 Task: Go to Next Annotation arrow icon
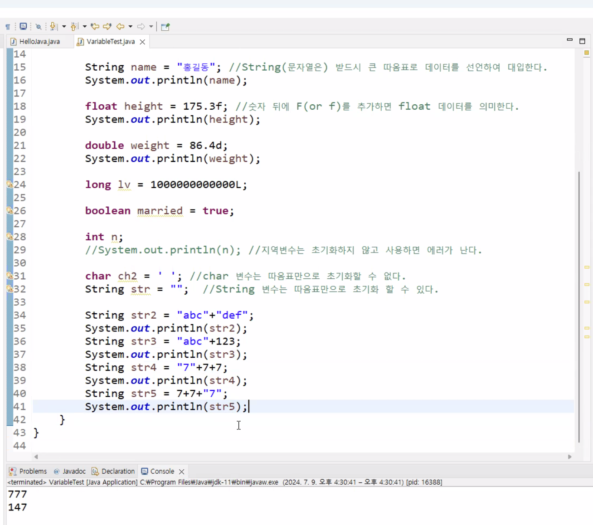click(x=53, y=26)
